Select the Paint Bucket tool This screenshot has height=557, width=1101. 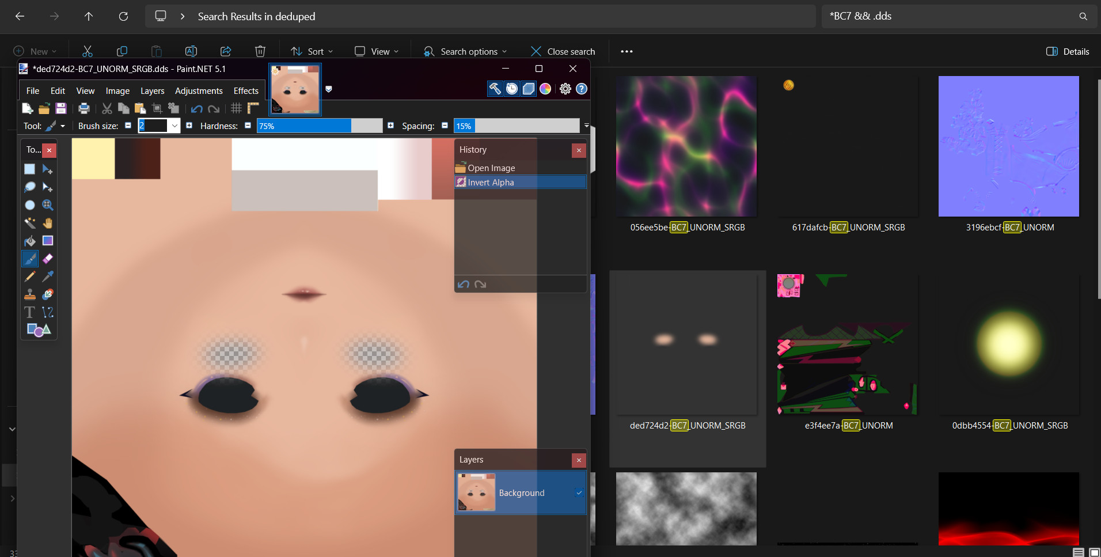click(29, 241)
